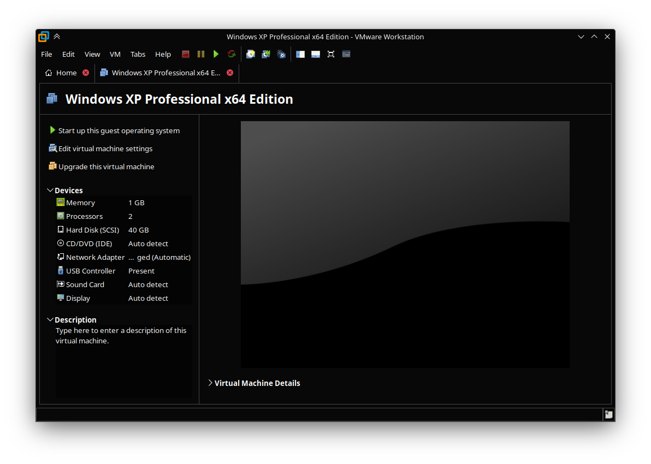Click the Hard Disk (SCSI) icon
This screenshot has height=464, width=651.
(61, 229)
